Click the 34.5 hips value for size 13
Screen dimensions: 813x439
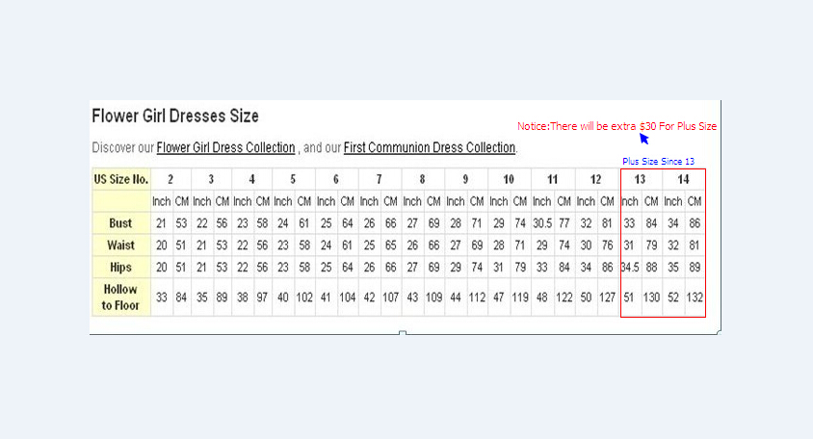pos(630,267)
